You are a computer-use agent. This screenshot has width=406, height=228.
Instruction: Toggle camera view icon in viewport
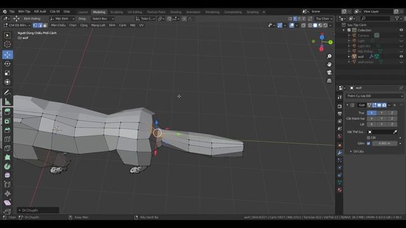(329, 72)
